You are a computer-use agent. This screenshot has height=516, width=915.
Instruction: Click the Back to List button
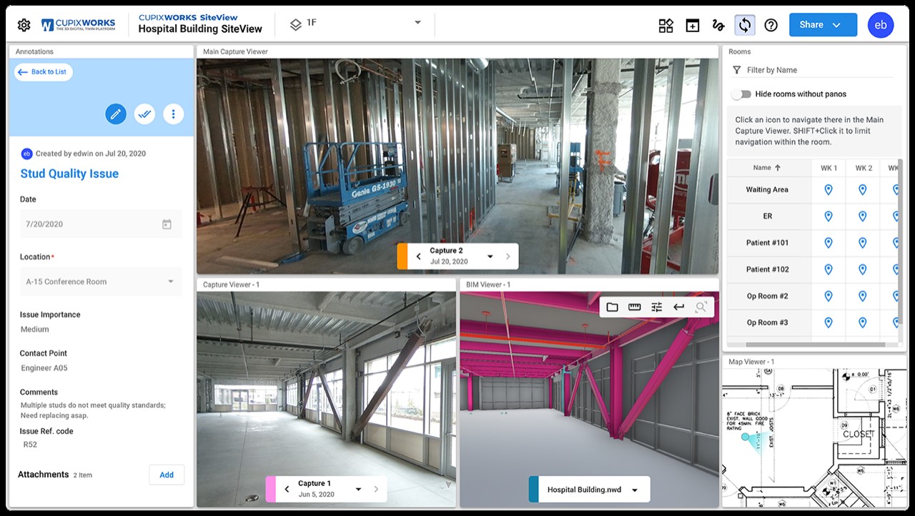43,72
